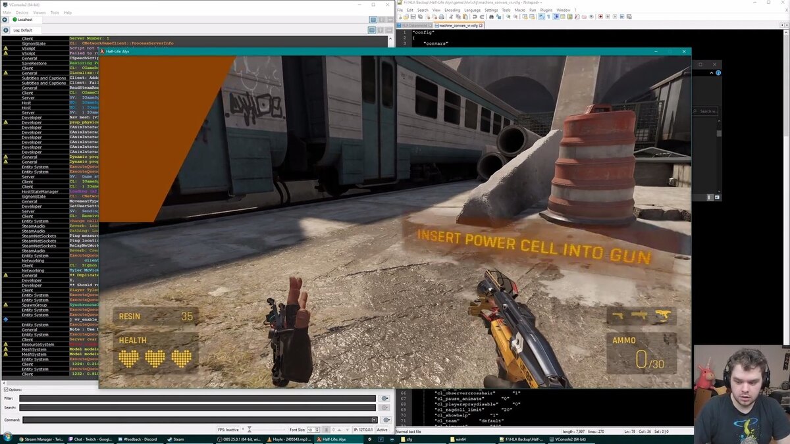This screenshot has height=444, width=790.
Task: Open the Filter settings gear dropdown
Action: 385,398
